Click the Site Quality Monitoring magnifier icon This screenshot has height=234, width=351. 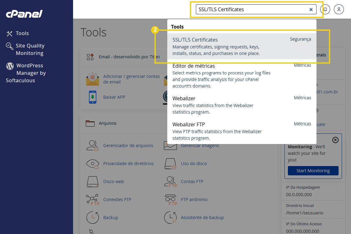9,46
